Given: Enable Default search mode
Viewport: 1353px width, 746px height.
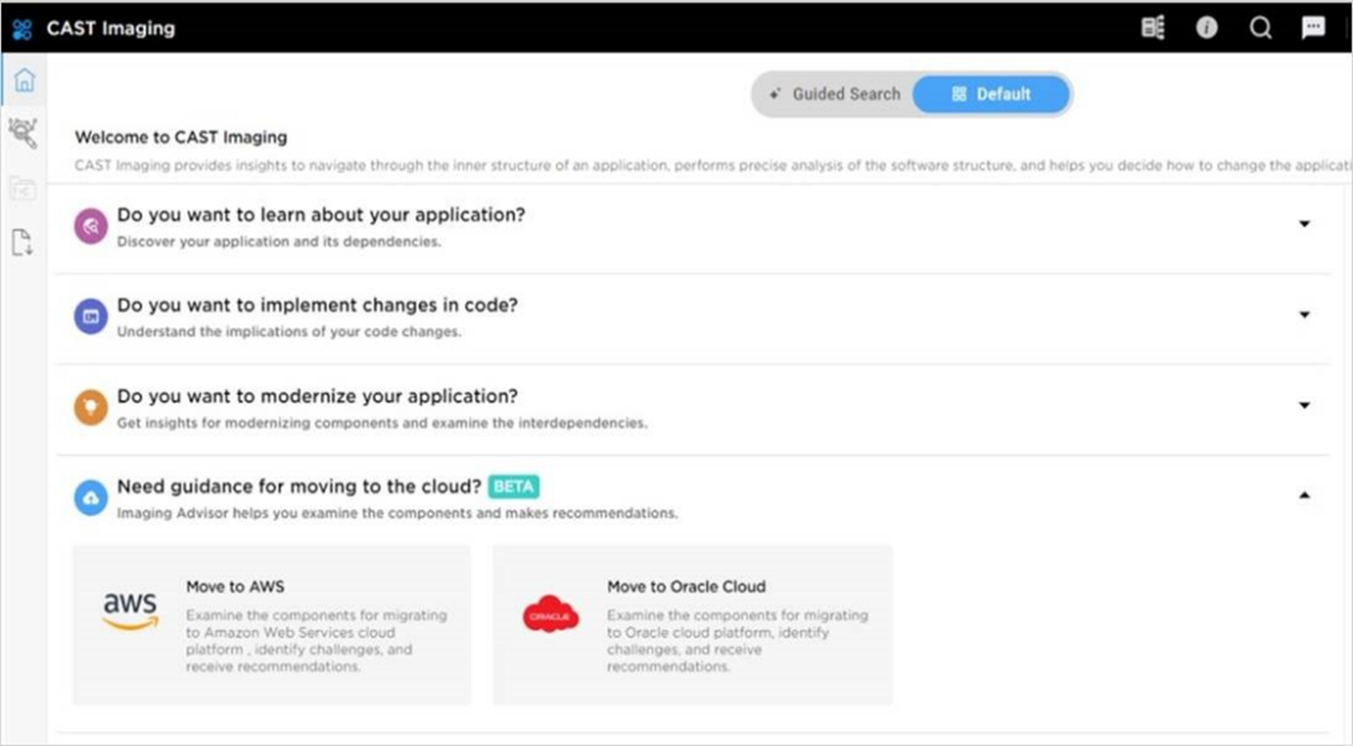Looking at the screenshot, I should point(990,94).
